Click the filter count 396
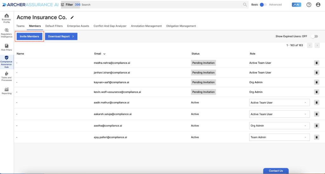 pos(77,4)
